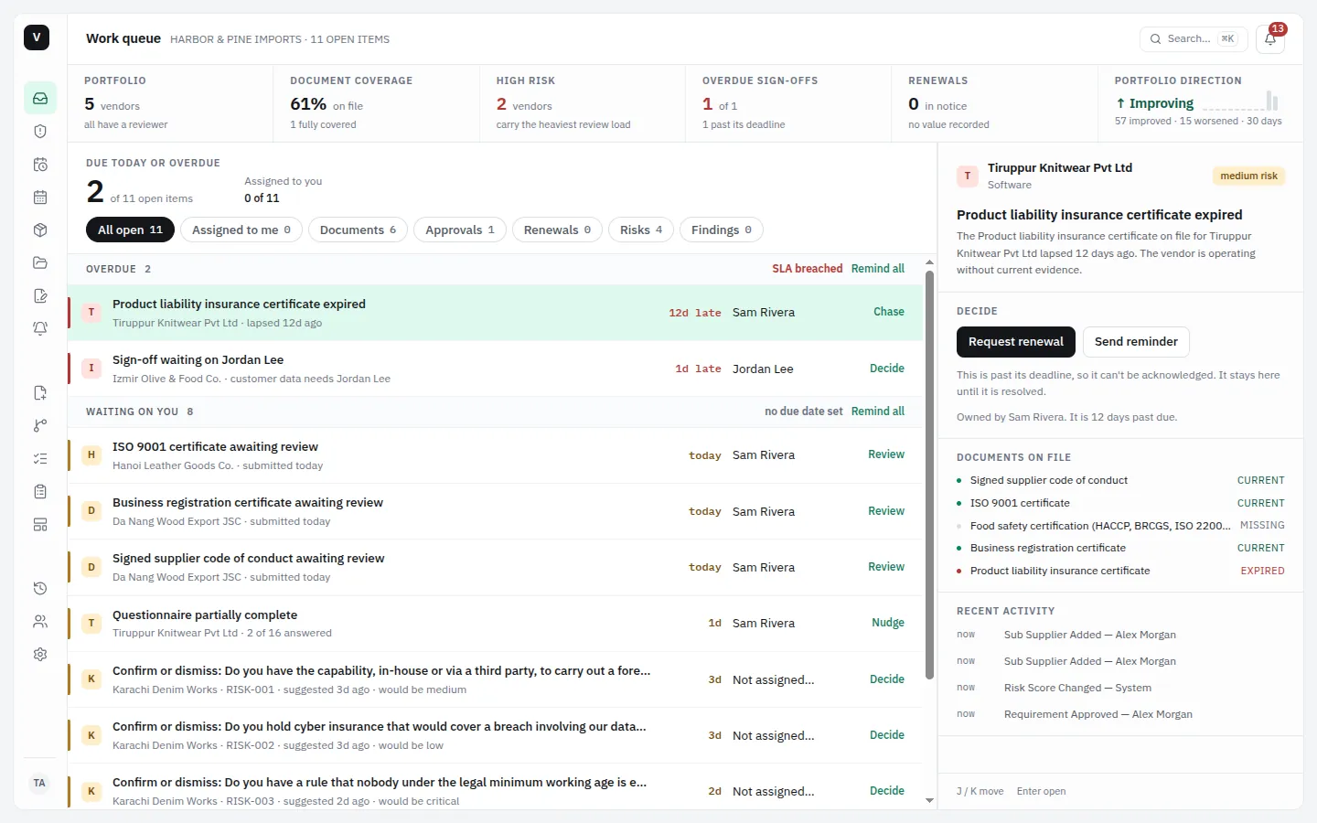Open the ringing bell sidebar icon

tap(40, 328)
